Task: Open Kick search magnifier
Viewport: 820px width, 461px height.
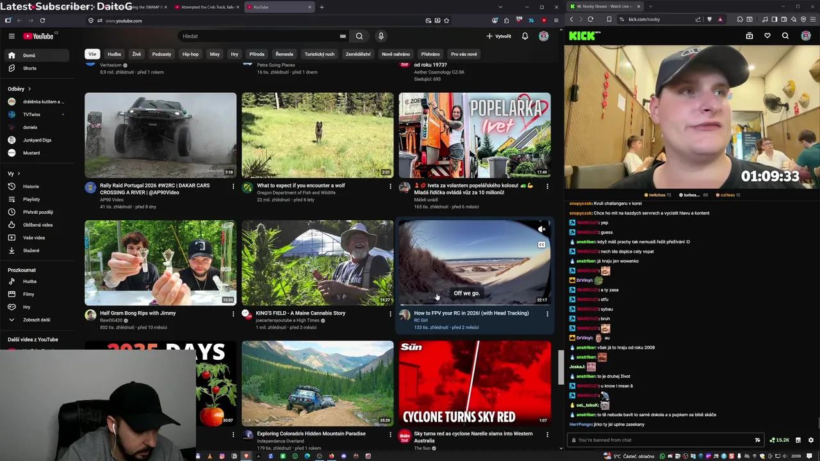Action: coord(785,36)
